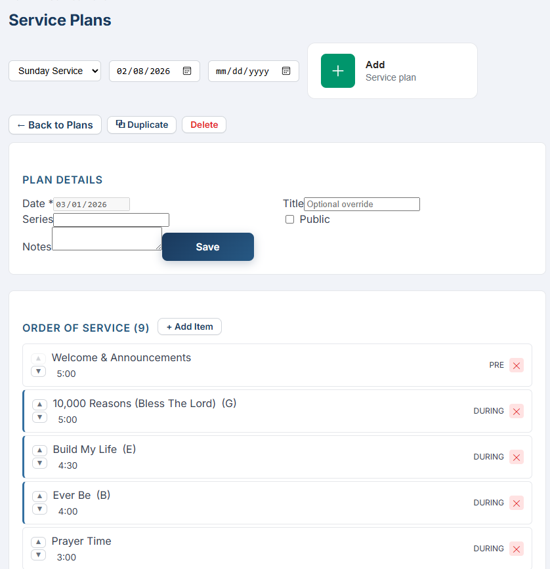
Task: Save the plan details
Action: 207,246
